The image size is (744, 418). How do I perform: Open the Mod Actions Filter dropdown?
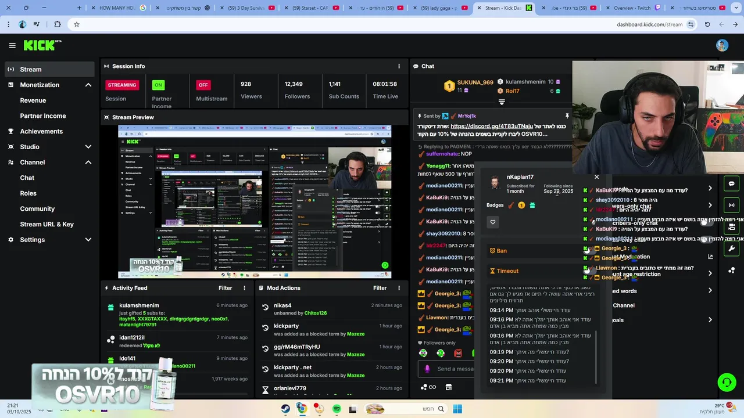click(x=380, y=288)
